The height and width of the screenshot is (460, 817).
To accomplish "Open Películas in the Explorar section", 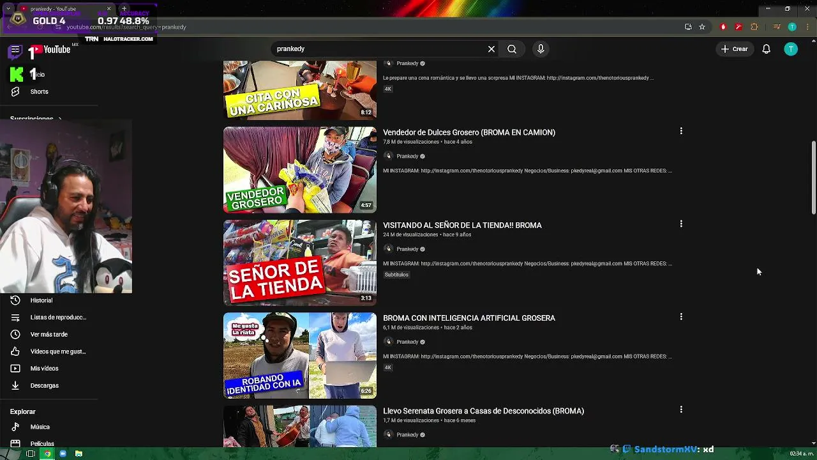I will click(42, 443).
